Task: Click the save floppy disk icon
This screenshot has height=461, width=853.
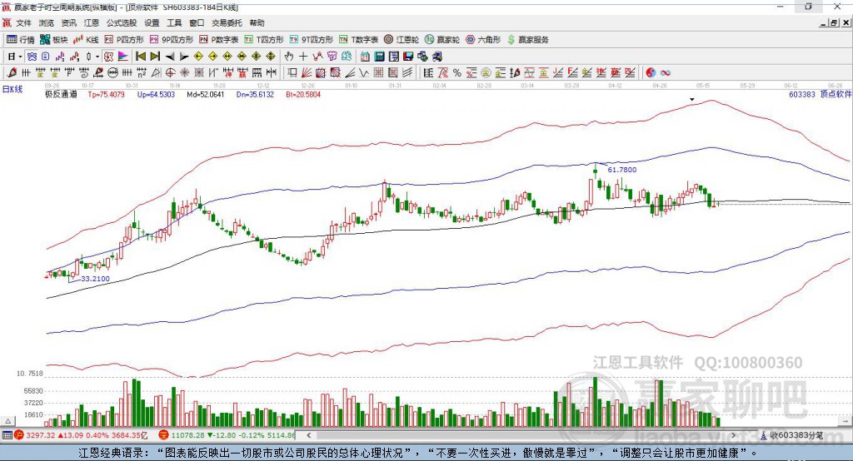Action: pyautogui.click(x=408, y=57)
